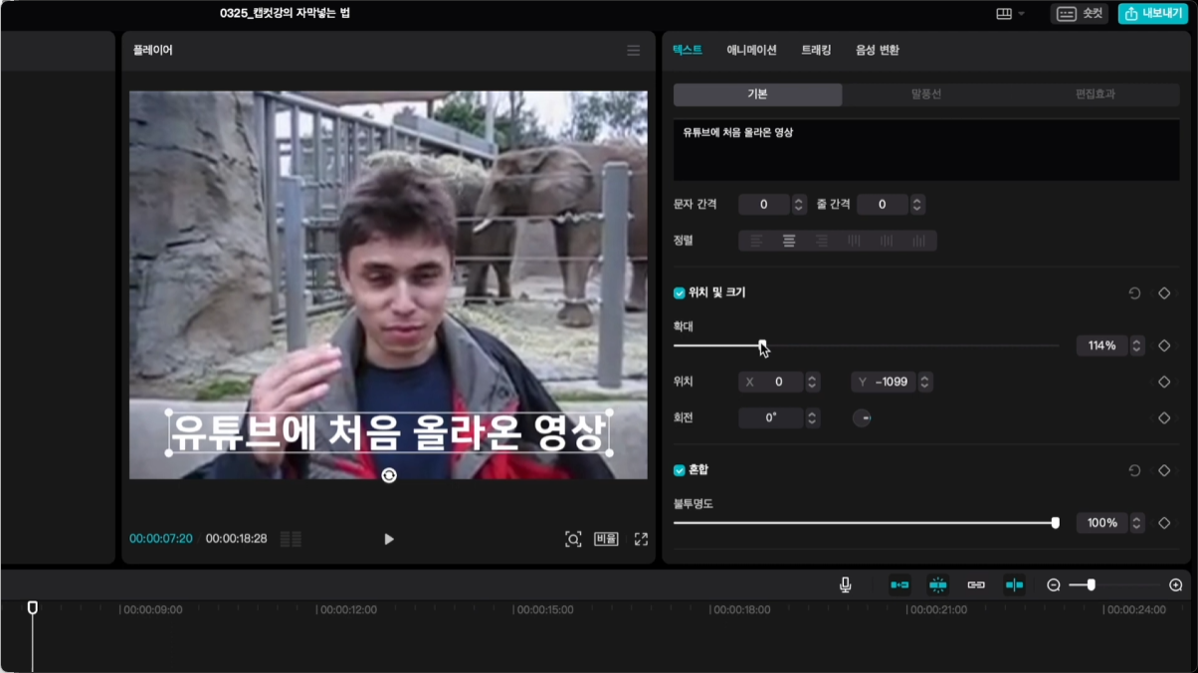This screenshot has width=1198, height=673.
Task: Click the 100% opacity value field
Action: [x=1102, y=523]
